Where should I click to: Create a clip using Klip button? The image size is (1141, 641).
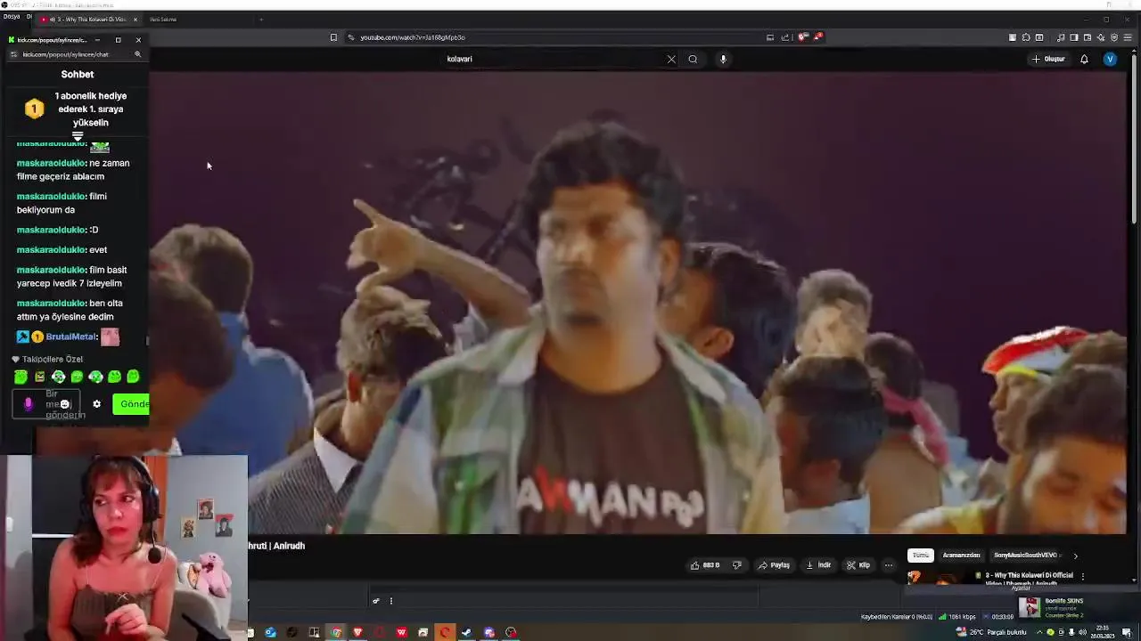858,564
